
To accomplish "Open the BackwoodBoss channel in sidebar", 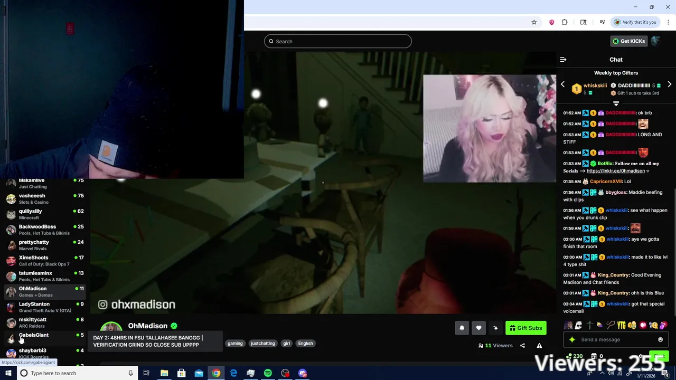I will 44,230.
